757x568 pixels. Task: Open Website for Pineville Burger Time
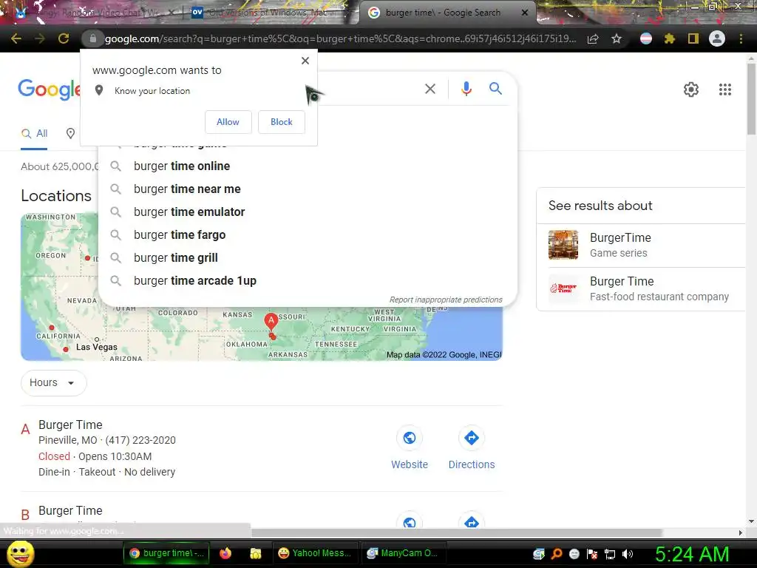point(410,449)
